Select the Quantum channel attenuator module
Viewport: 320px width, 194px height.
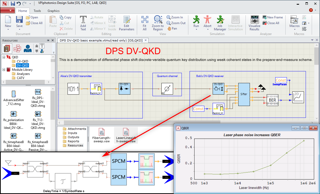167,89
